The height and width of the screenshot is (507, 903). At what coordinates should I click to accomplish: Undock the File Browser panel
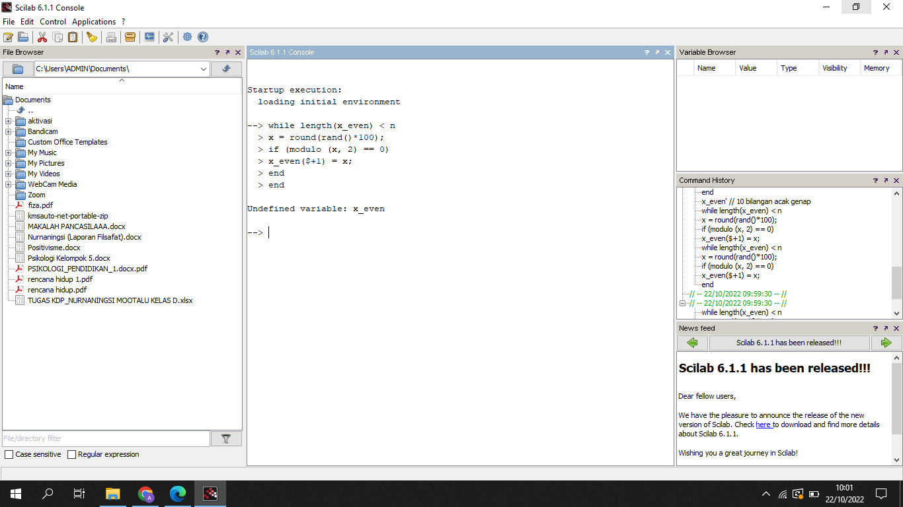point(227,52)
